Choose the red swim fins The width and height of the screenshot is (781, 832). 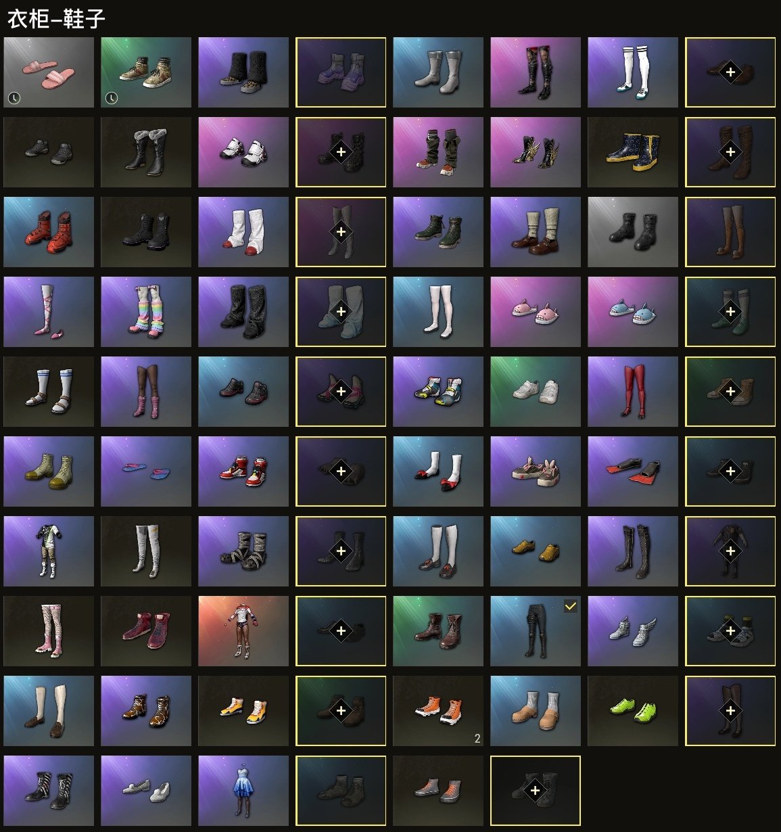pyautogui.click(x=633, y=471)
